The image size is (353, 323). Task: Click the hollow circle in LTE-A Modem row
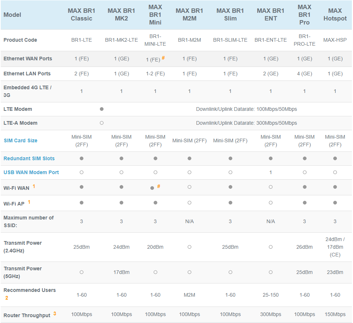(102, 123)
